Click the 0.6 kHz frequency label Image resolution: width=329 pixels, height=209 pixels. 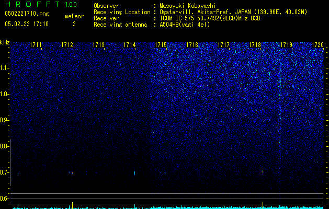coord(4,199)
